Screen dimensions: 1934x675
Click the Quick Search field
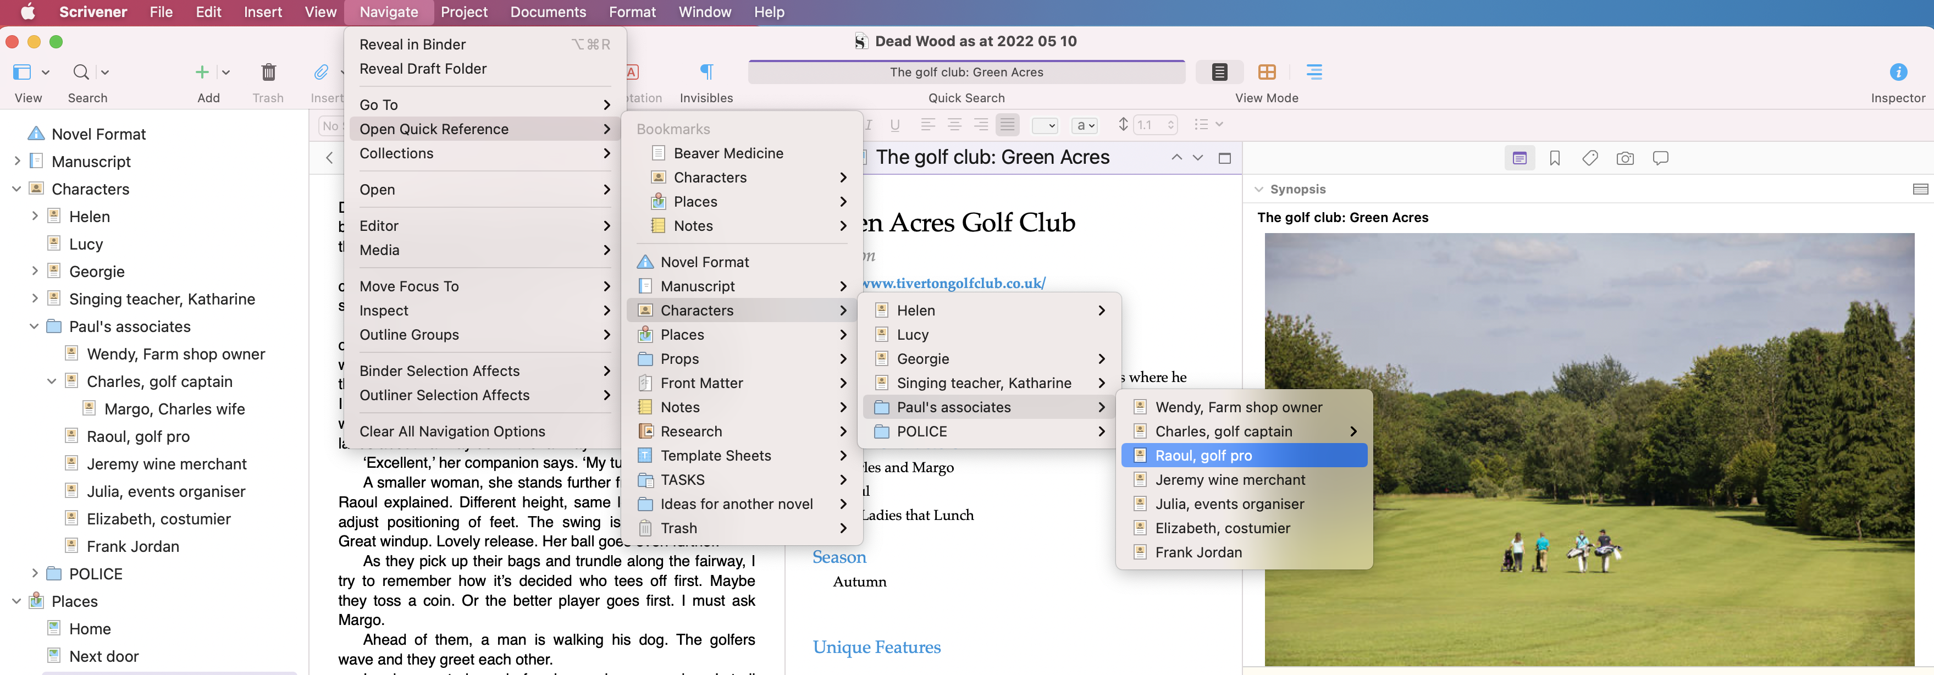966,72
